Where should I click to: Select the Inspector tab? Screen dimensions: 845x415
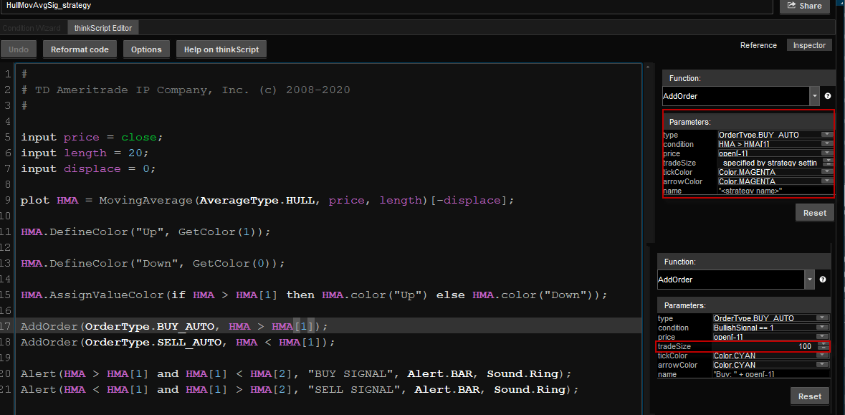(809, 45)
